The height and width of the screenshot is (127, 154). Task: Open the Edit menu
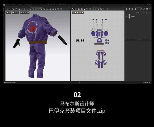click(11, 5)
